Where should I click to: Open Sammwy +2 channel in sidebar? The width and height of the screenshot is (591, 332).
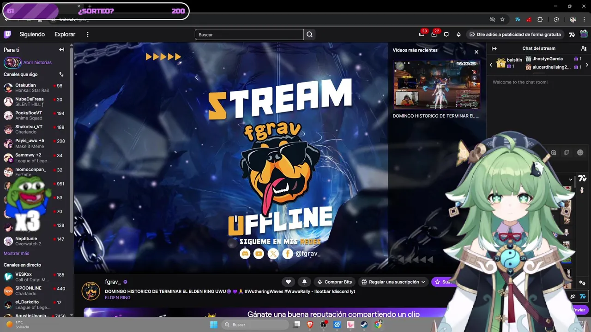click(x=36, y=158)
